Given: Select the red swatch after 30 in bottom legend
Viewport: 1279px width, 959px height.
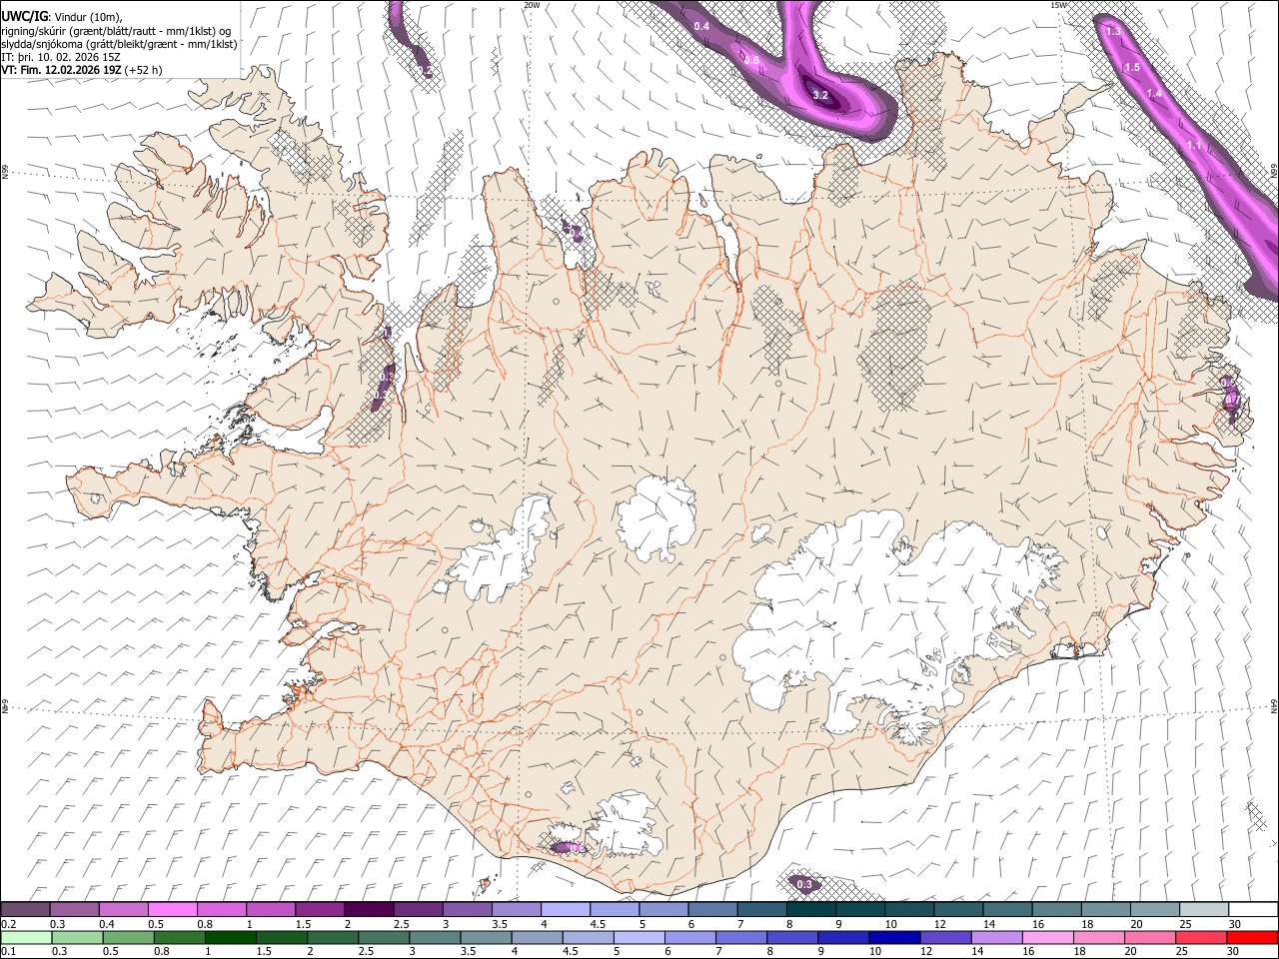Looking at the screenshot, I should pos(1252,937).
